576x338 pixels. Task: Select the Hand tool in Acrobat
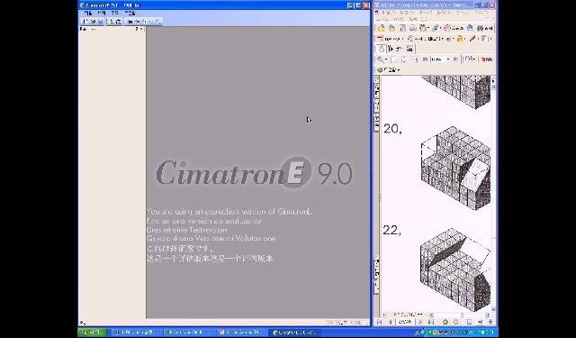pos(382,49)
